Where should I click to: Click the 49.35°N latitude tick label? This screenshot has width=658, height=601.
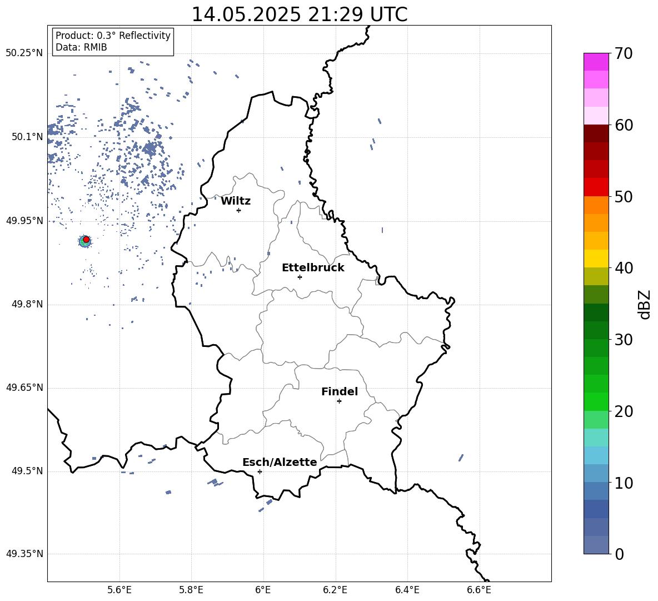24,554
